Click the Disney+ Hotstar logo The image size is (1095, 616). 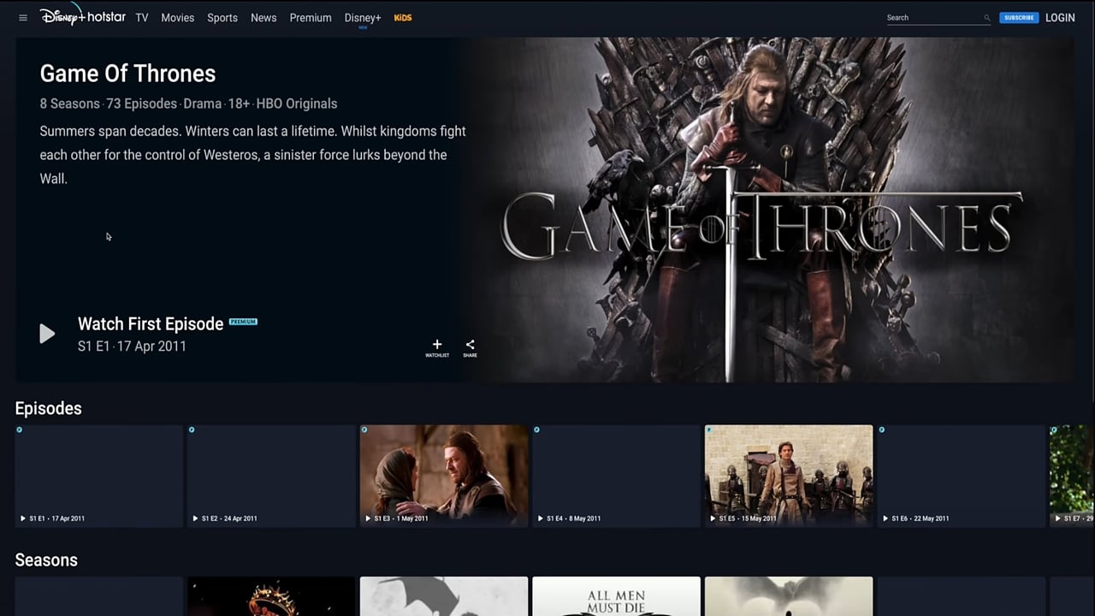[x=82, y=15]
